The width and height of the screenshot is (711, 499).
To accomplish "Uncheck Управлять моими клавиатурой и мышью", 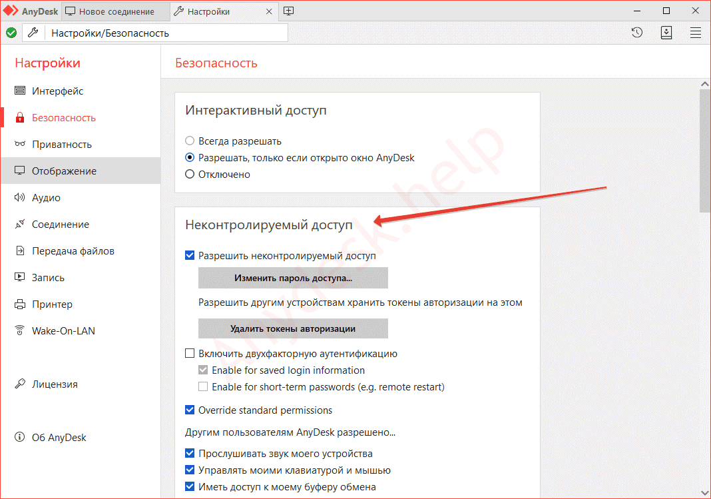I will 190,470.
